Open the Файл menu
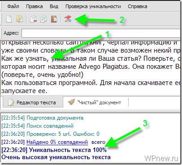Image resolution: width=182 pixels, height=165 pixels. pyautogui.click(x=13, y=6)
